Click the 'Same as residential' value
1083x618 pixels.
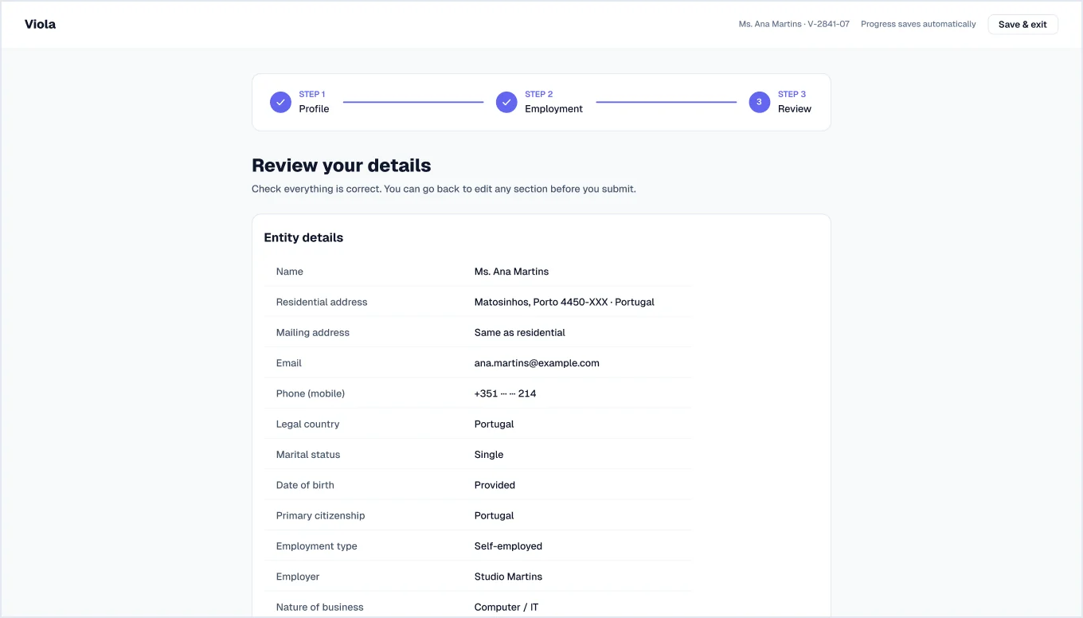520,332
